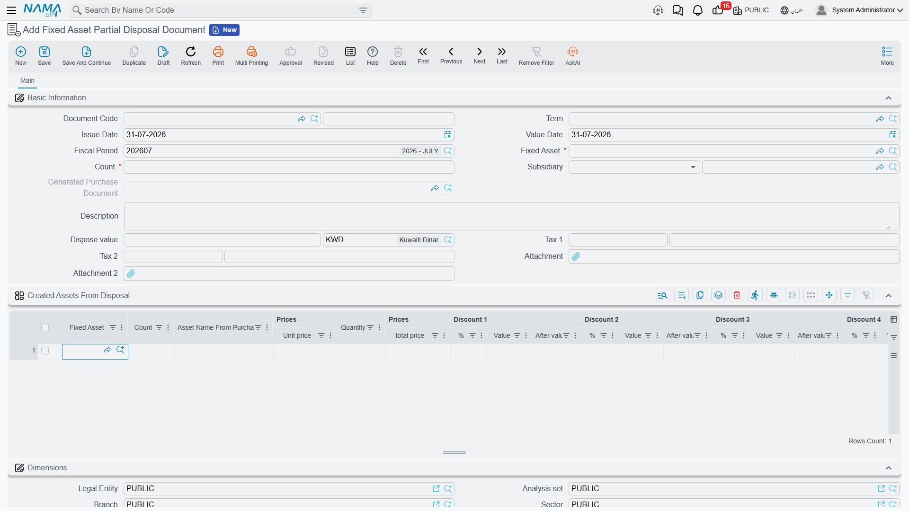Delete the document
This screenshot has width=909, height=511.
398,56
